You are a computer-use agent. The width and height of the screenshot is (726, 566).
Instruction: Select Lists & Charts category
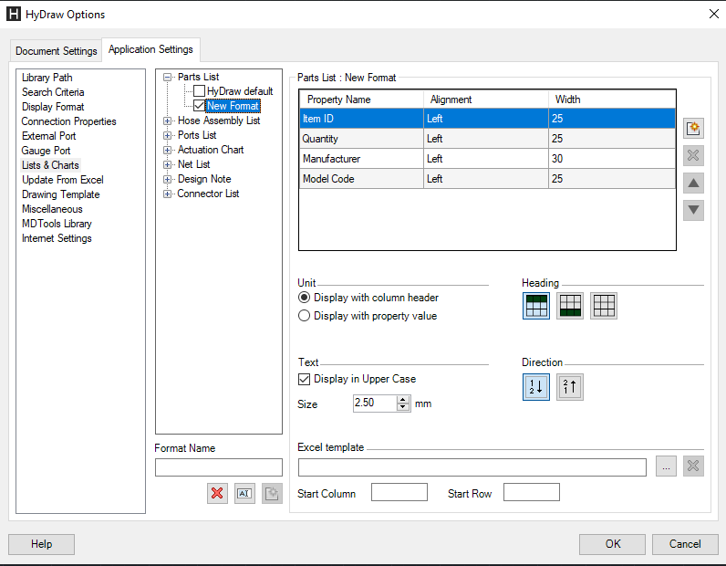pos(50,165)
